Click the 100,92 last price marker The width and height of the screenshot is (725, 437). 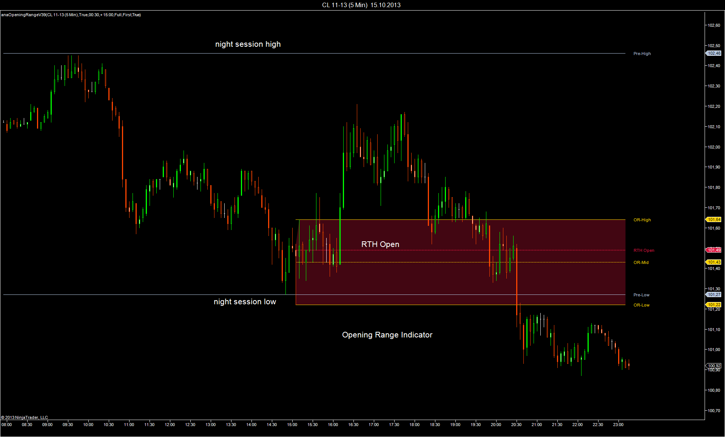[714, 366]
